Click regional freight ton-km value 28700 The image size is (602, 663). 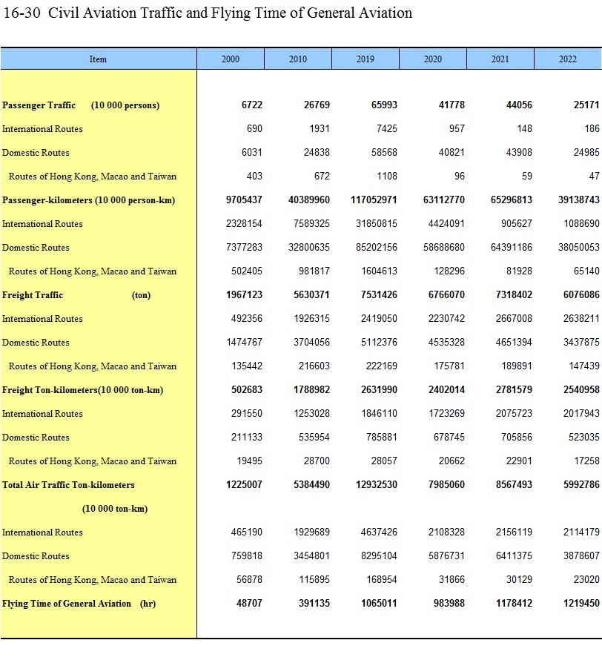pos(317,461)
